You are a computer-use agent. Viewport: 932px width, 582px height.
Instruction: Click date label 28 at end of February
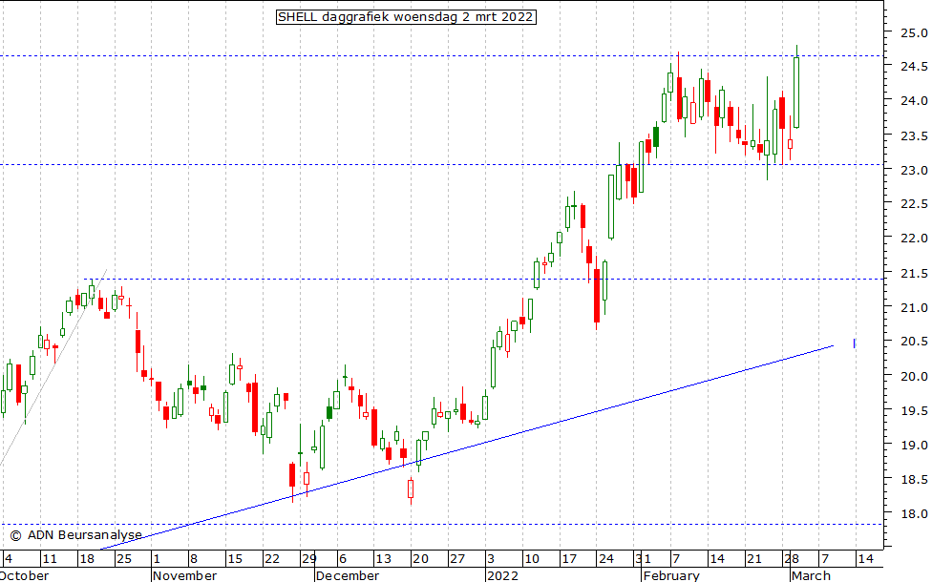[x=792, y=559]
